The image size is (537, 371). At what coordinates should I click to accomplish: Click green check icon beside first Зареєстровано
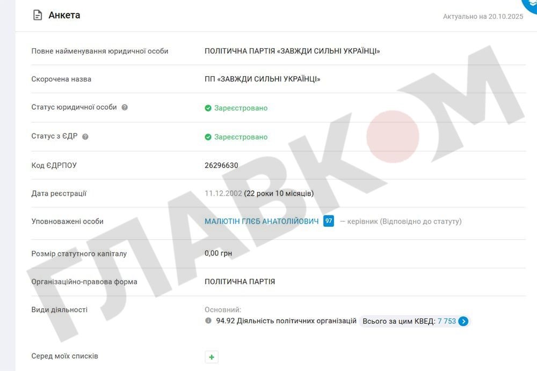coord(208,108)
